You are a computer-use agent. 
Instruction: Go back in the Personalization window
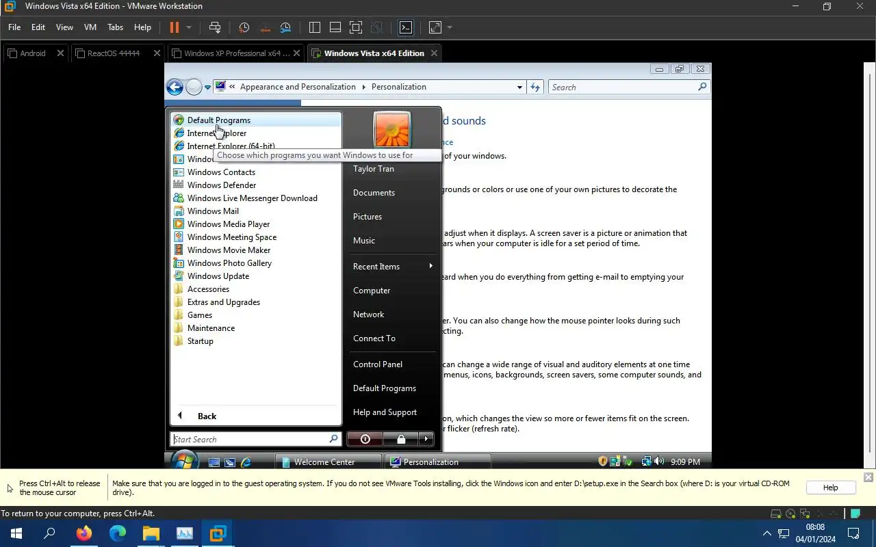(x=175, y=87)
